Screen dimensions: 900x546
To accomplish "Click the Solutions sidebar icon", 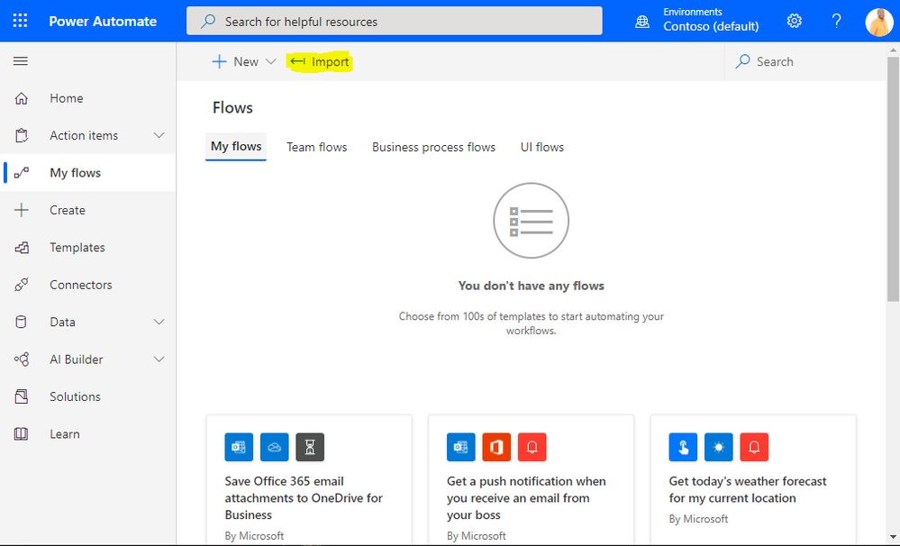I will 22,396.
